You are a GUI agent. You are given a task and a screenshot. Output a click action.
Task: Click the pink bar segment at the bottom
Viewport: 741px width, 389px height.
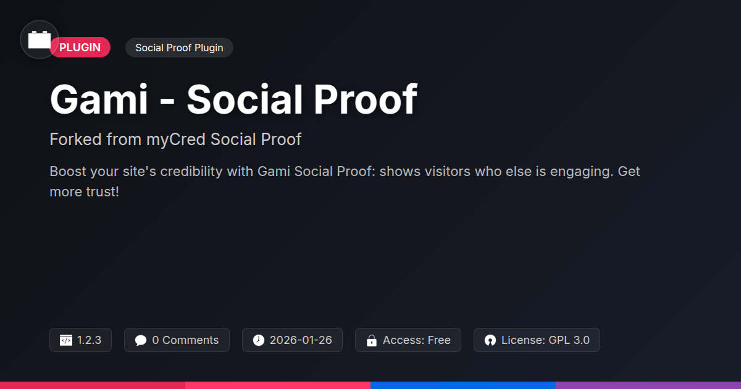click(278, 385)
